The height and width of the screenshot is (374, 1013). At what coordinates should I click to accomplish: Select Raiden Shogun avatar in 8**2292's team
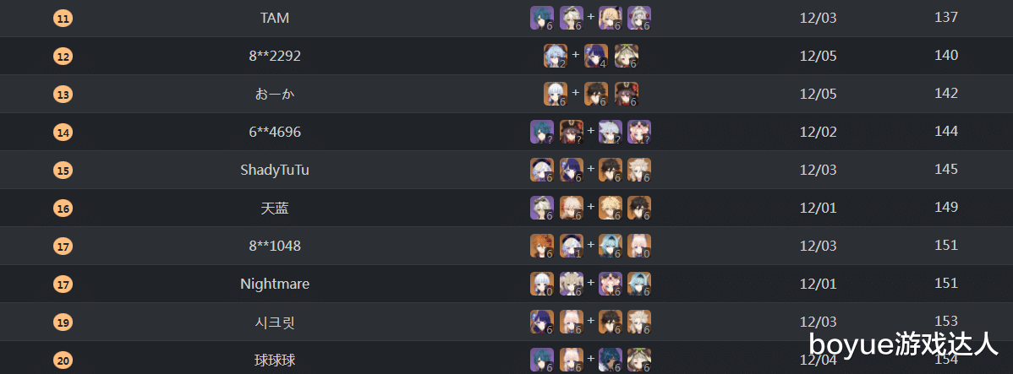[x=595, y=56]
